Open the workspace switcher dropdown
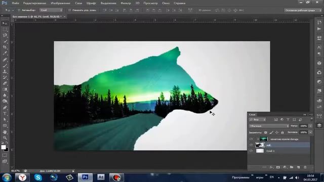Viewport: 324px width, 182px height. click(303, 10)
